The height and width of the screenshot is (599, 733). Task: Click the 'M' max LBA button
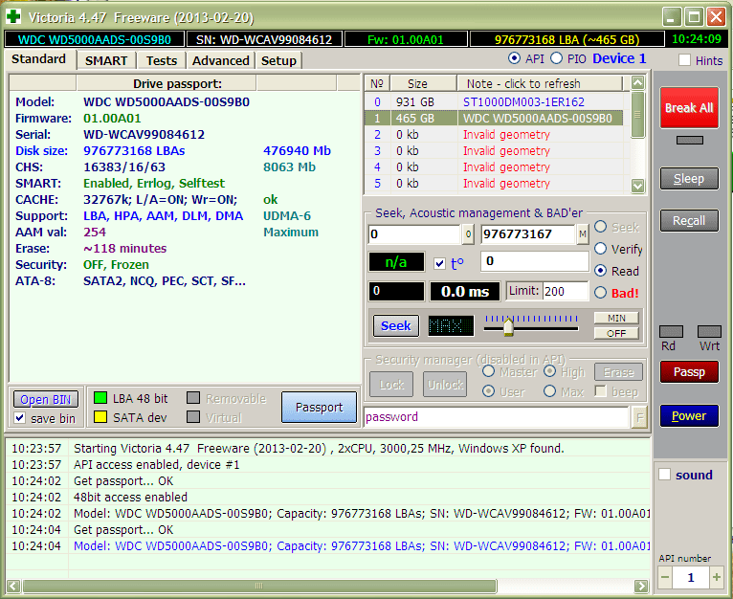(582, 234)
